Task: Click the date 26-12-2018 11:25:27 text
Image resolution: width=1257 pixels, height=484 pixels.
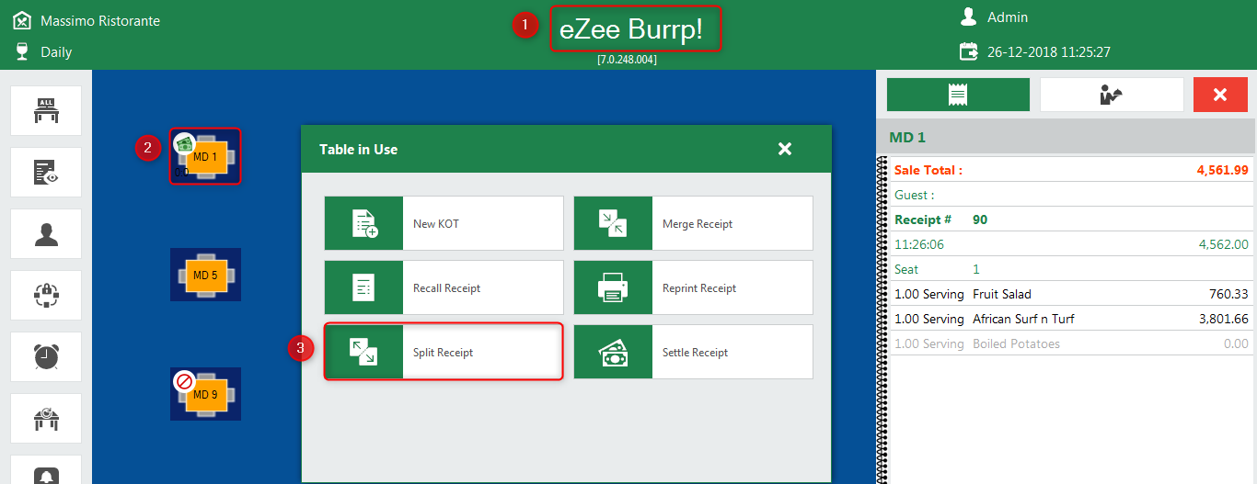Action: coord(1049,52)
